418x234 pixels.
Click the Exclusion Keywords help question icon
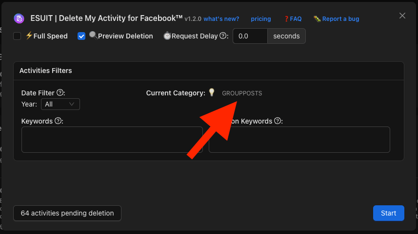(x=278, y=121)
